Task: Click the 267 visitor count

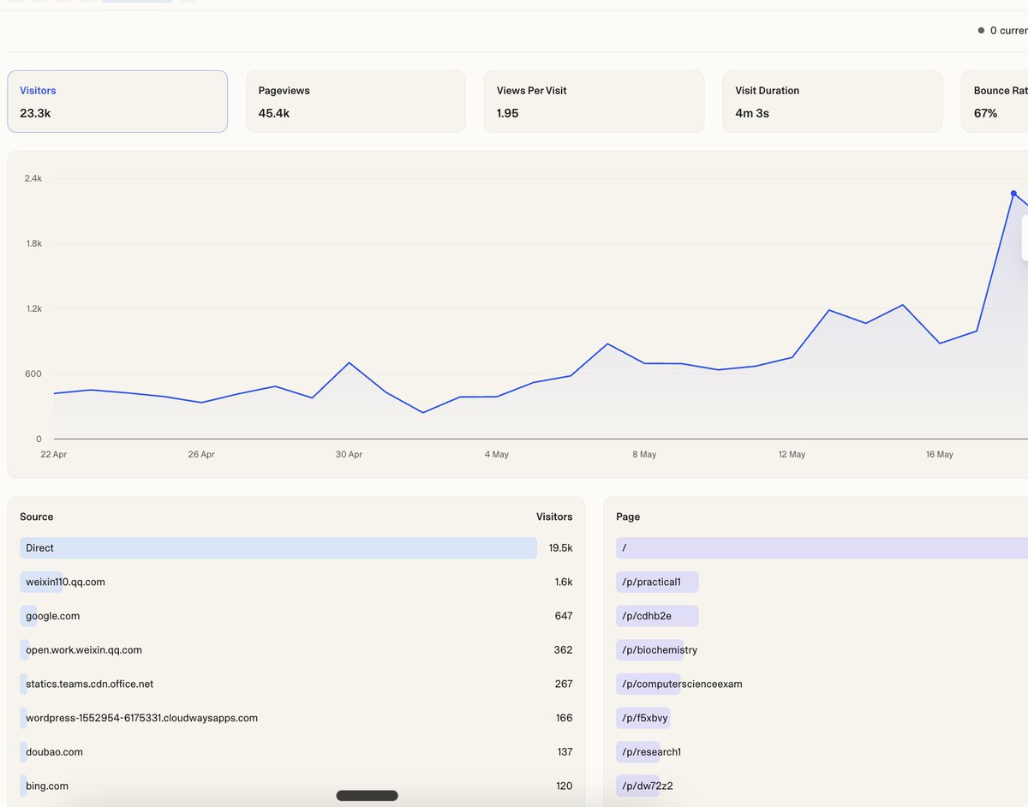Action: click(564, 684)
